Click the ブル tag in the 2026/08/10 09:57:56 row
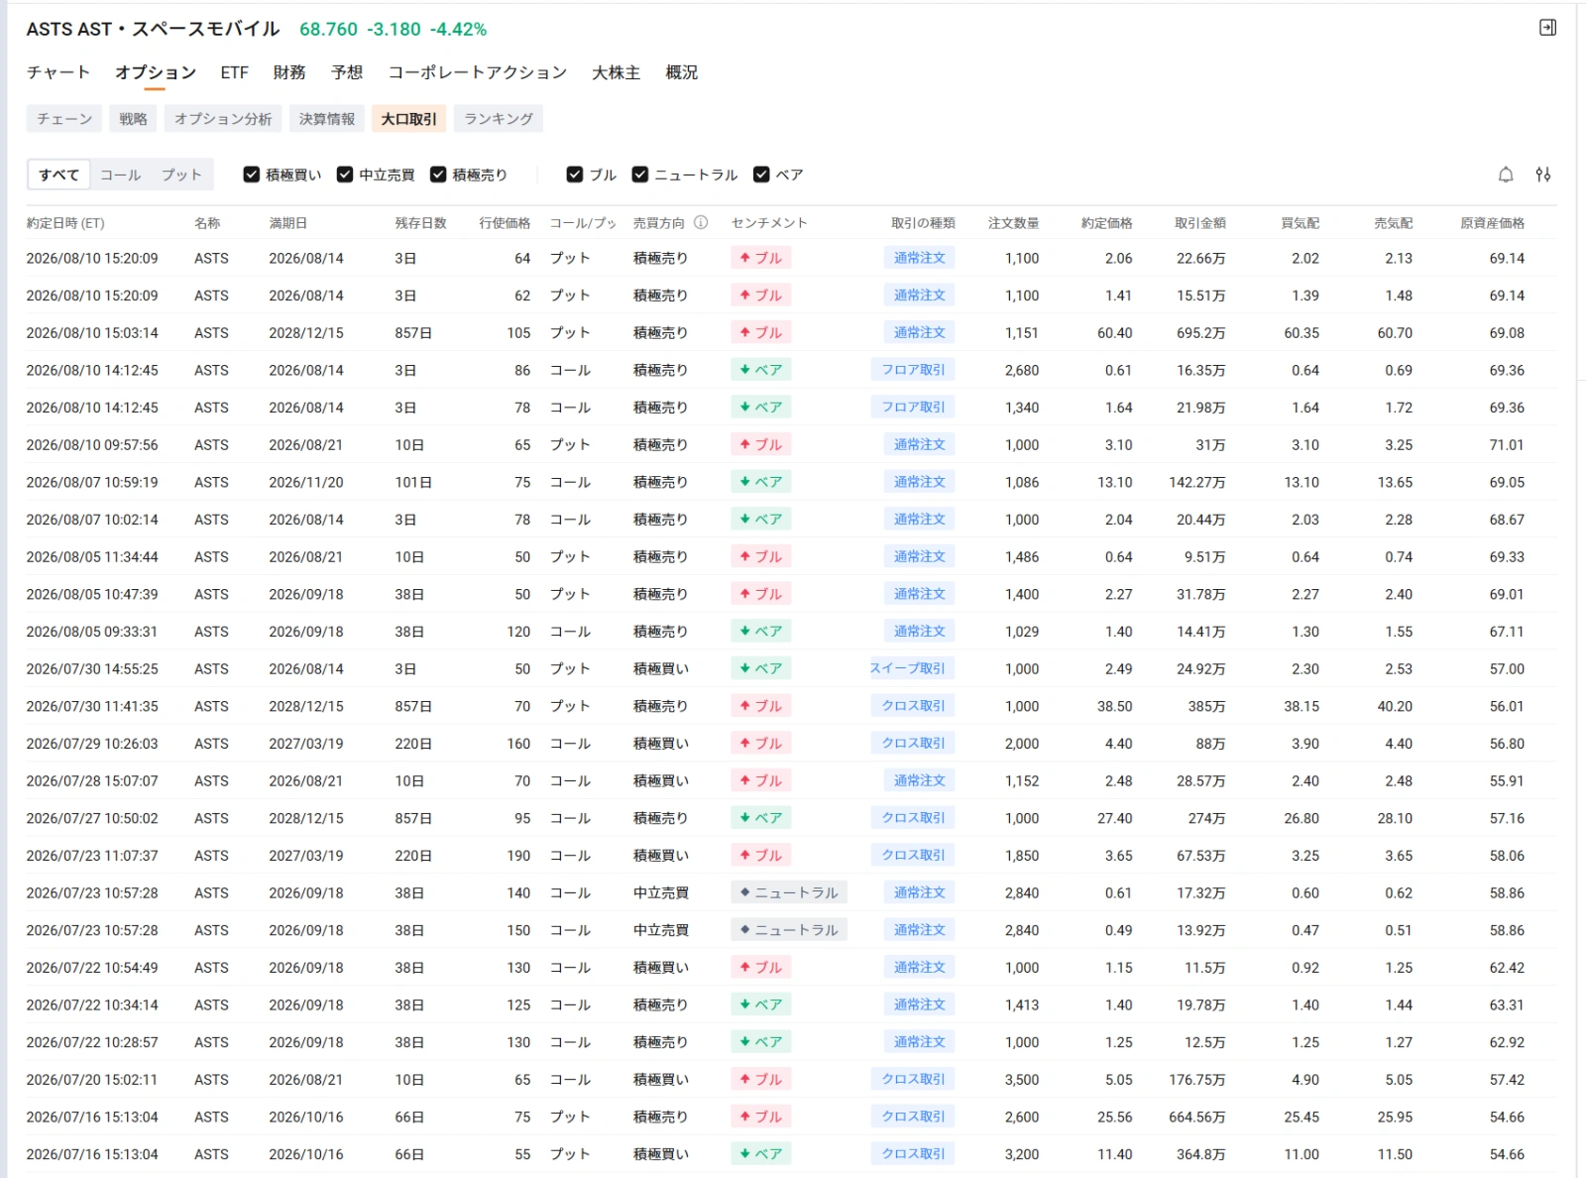1586x1178 pixels. point(760,445)
